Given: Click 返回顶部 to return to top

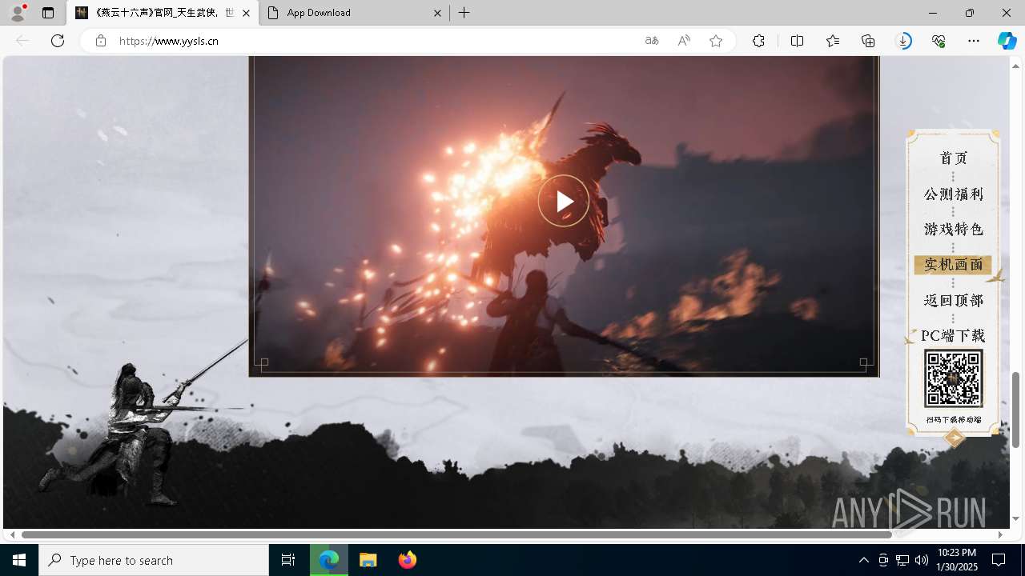Looking at the screenshot, I should coord(953,300).
